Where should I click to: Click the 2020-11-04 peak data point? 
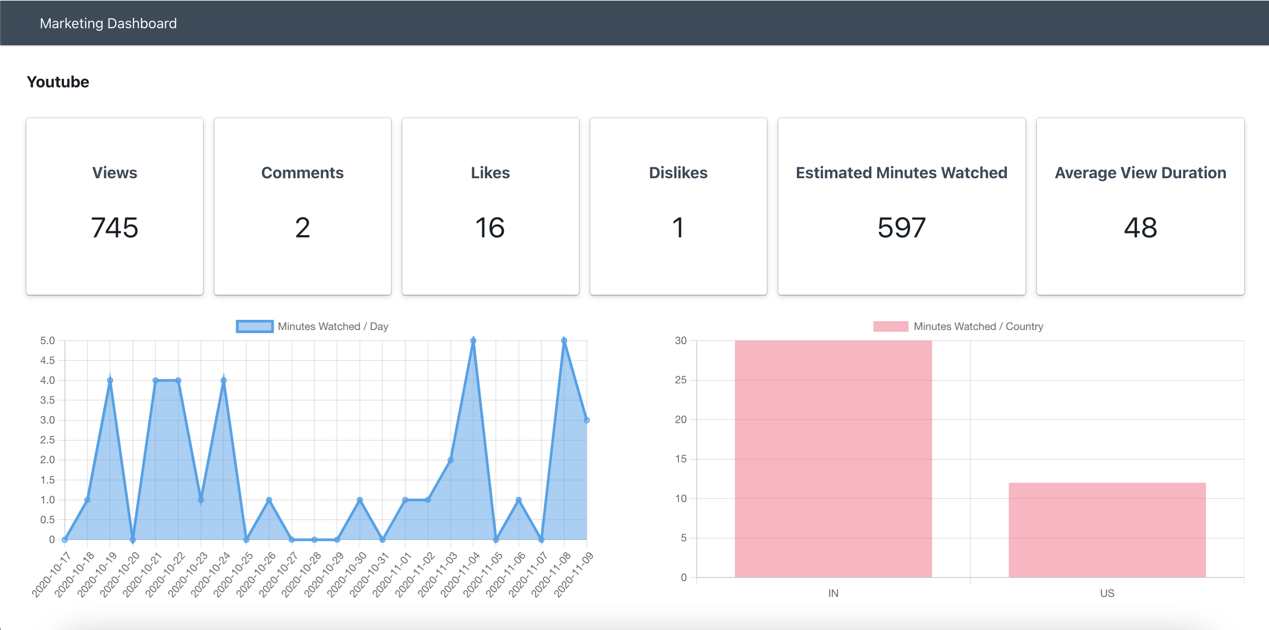(473, 340)
